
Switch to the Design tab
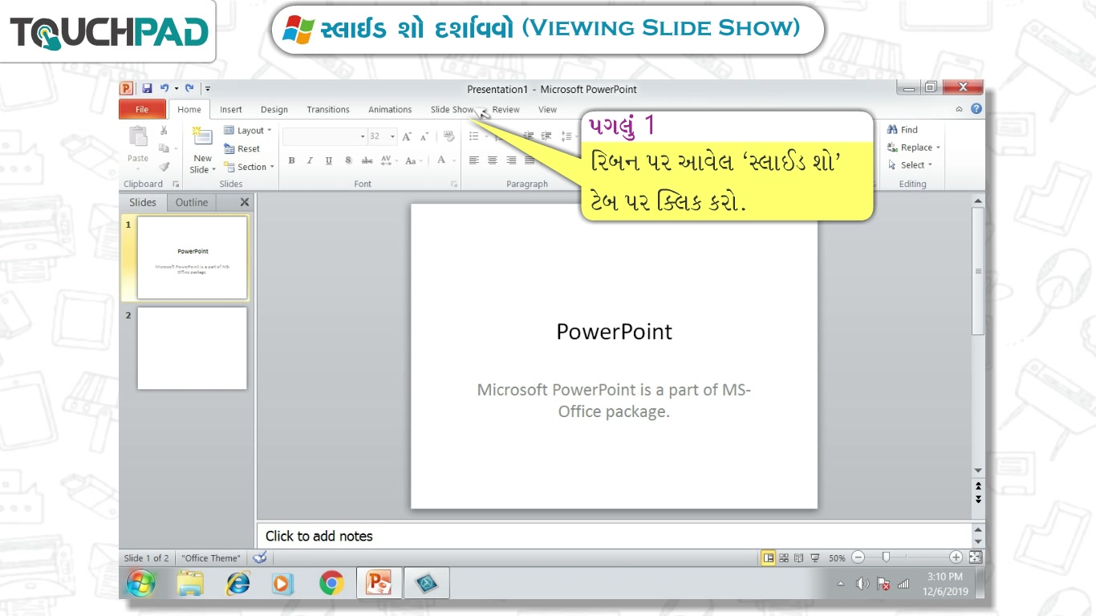pos(274,109)
